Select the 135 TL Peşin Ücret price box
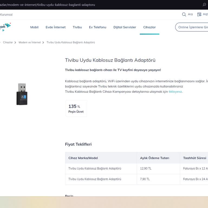This screenshot has width=208, height=208. tap(76, 108)
